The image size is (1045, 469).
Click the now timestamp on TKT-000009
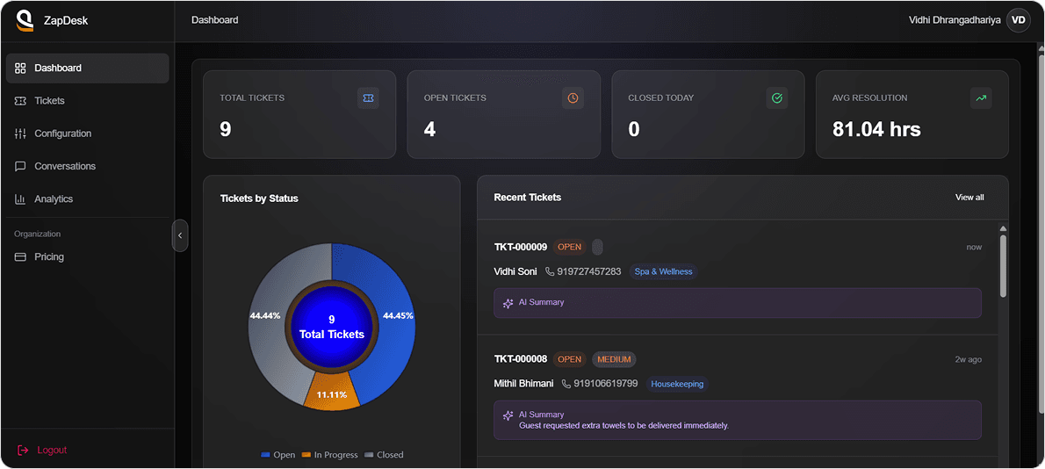975,247
